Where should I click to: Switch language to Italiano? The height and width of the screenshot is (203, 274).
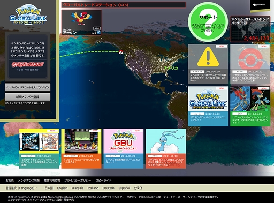pos(93,188)
